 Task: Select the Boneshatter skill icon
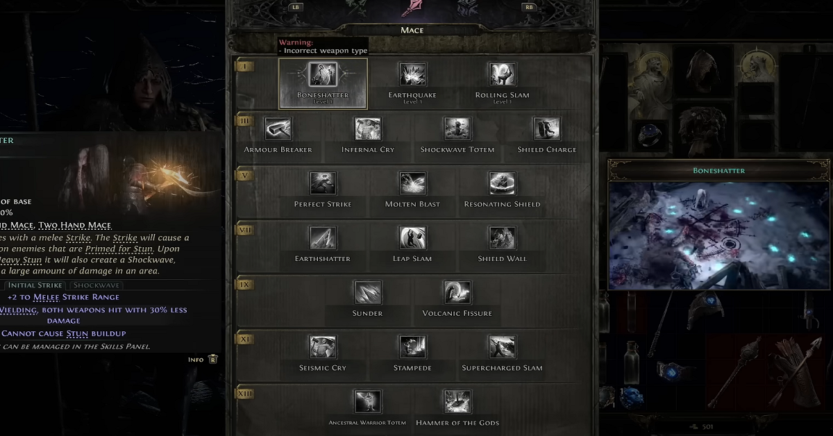[323, 74]
